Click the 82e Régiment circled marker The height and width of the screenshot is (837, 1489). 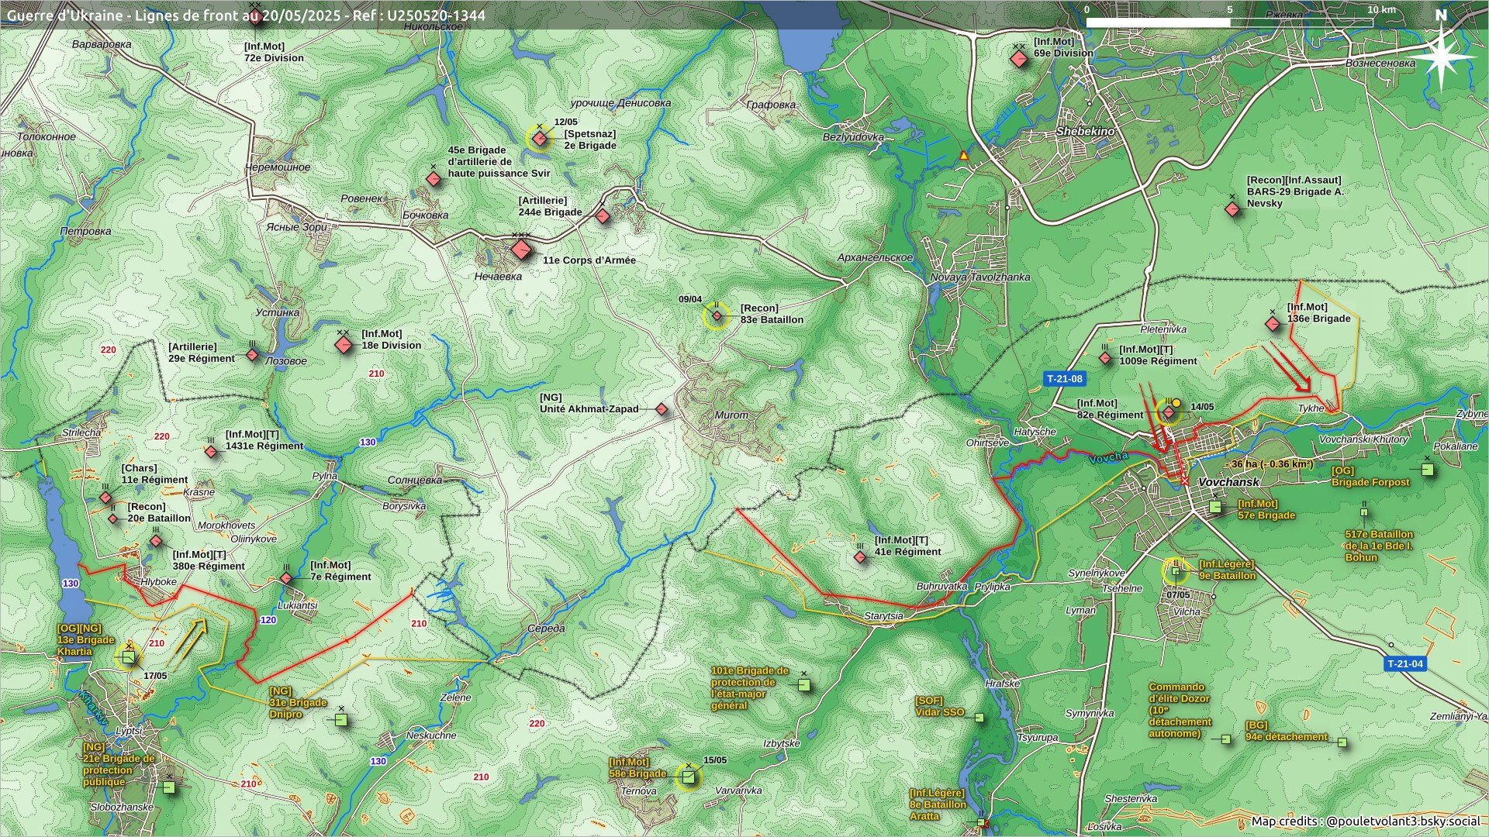click(x=1169, y=412)
